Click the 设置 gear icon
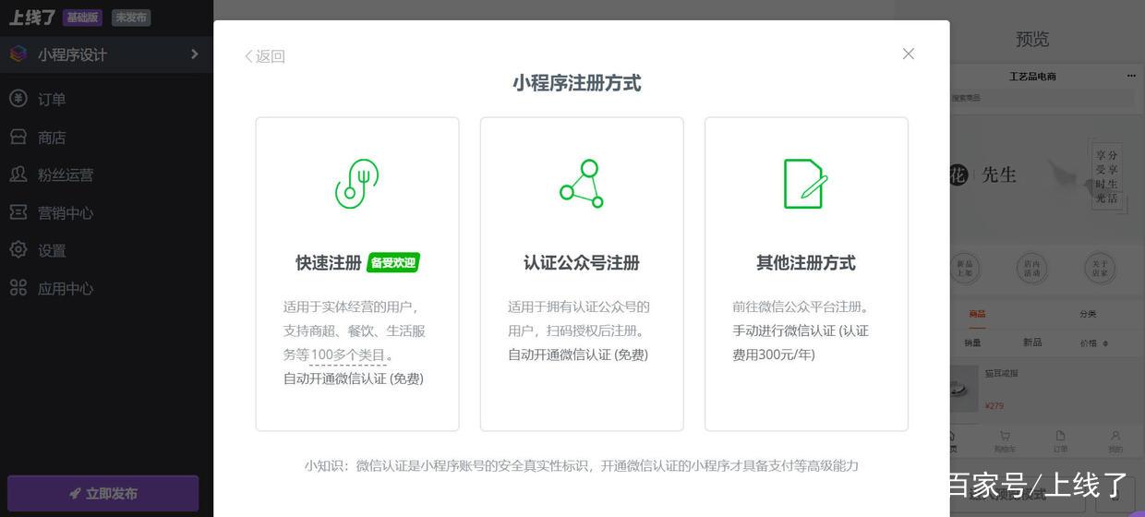Viewport: 1145px width, 517px height. [18, 250]
